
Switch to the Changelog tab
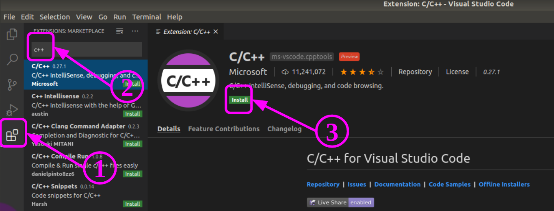(x=284, y=129)
